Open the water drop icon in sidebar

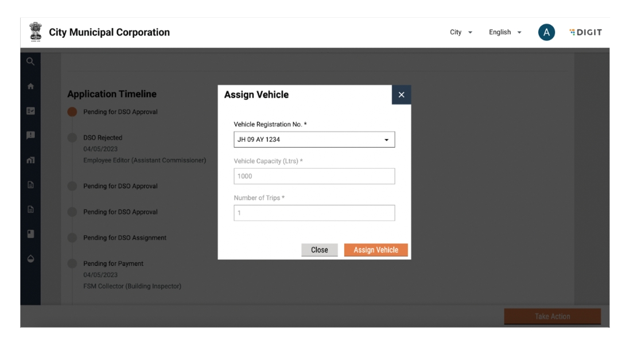pyautogui.click(x=30, y=259)
